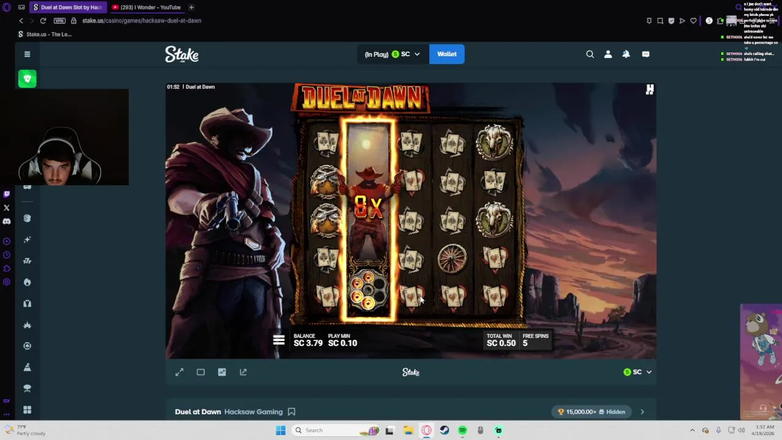Open the Stake chat bubble icon
The image size is (782, 440).
click(x=646, y=54)
